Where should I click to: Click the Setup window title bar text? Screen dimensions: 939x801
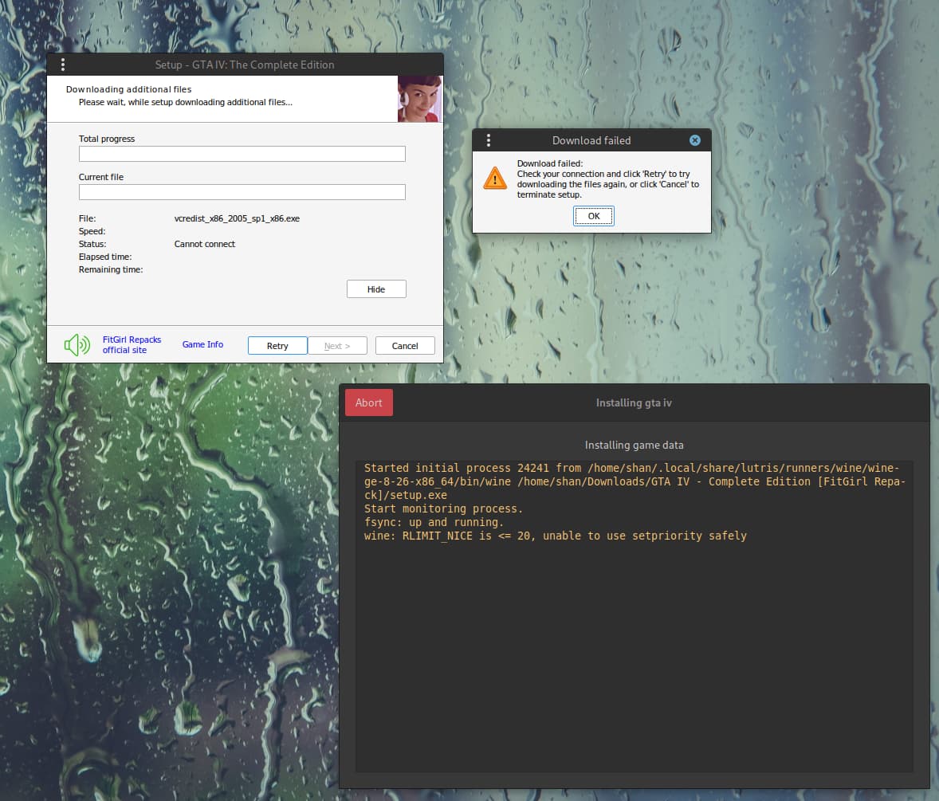coord(245,65)
